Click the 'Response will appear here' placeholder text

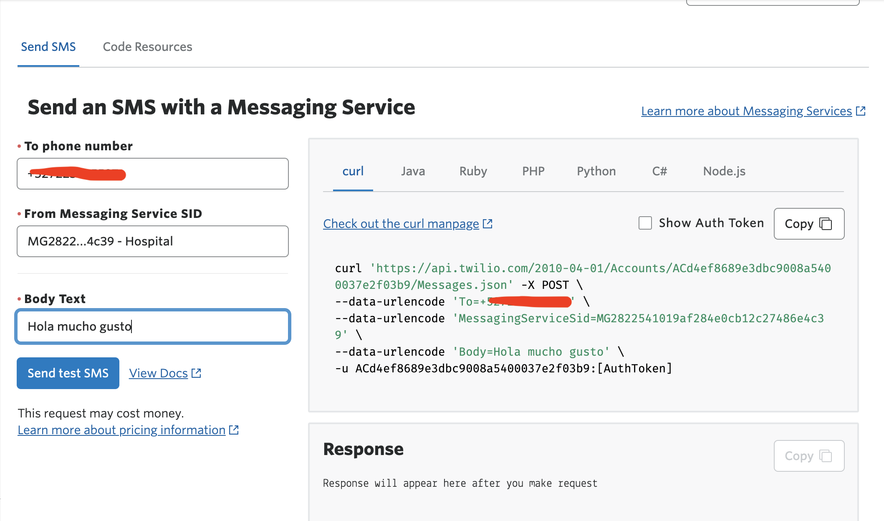point(460,483)
